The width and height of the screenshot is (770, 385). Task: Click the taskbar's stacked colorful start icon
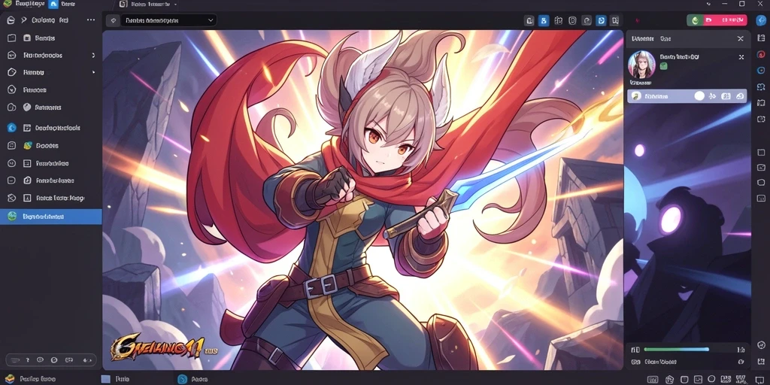tap(9, 379)
